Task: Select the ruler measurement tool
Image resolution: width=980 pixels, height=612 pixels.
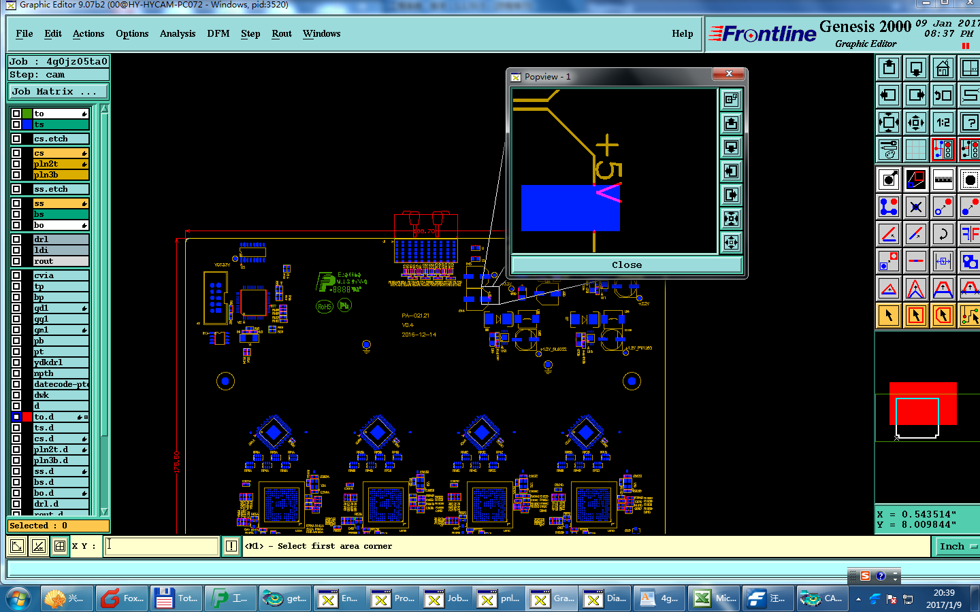Action: [x=943, y=180]
